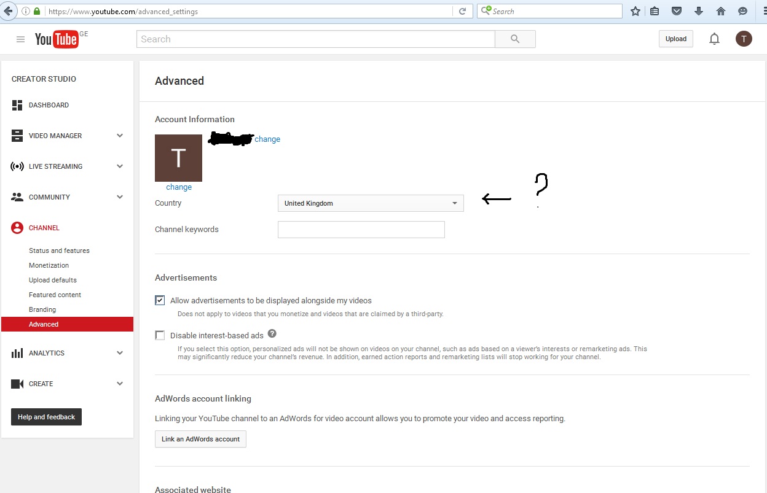Click the browser search engine icon
767x493 pixels.
[487, 11]
